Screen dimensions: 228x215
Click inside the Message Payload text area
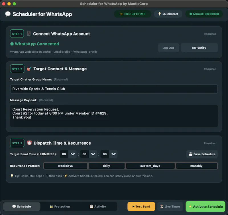[114, 116]
